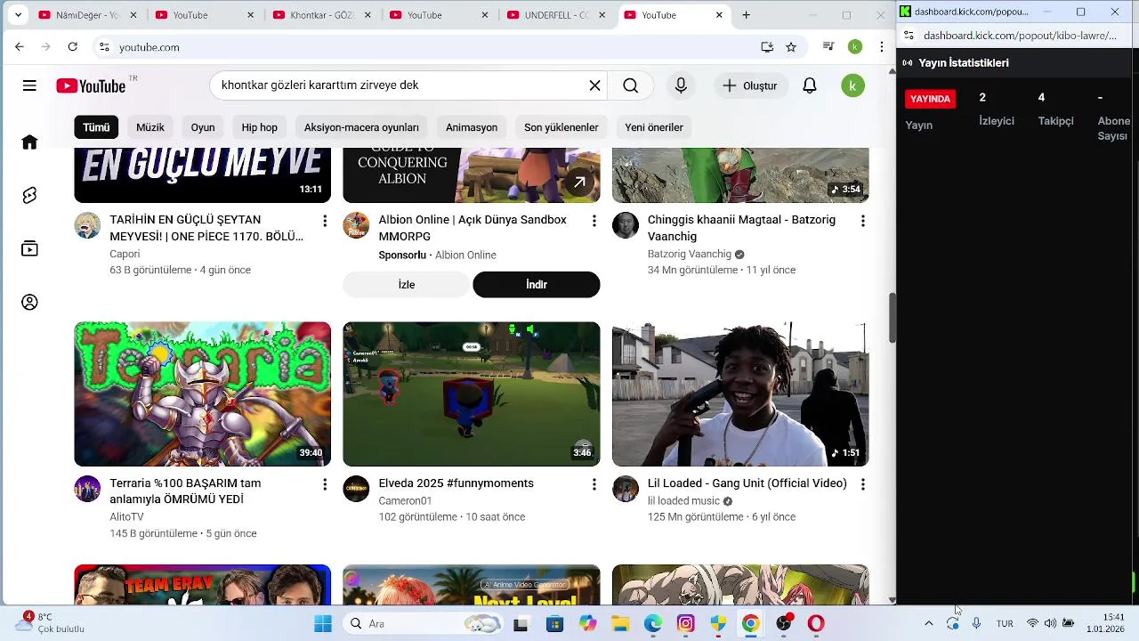
Task: Open Shorts from the mini sidebar
Action: pos(29,196)
